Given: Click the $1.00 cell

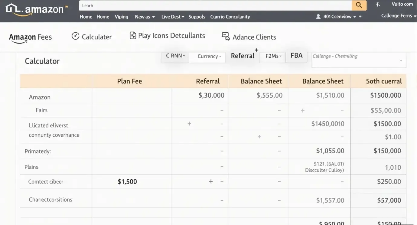Looking at the screenshot, I should [x=393, y=137].
